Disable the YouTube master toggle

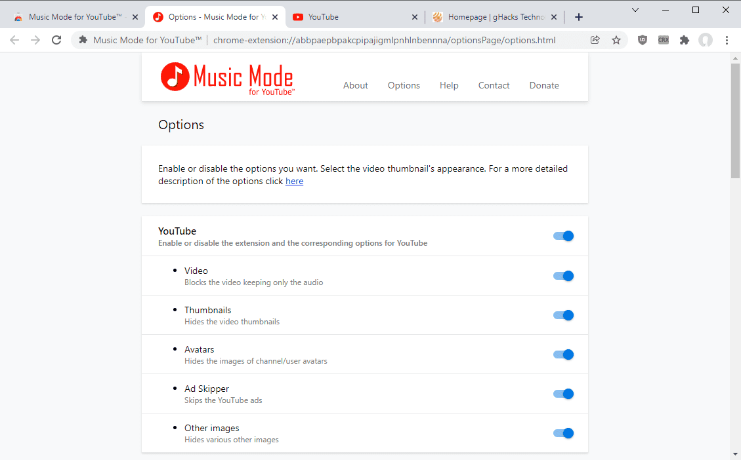(x=563, y=236)
